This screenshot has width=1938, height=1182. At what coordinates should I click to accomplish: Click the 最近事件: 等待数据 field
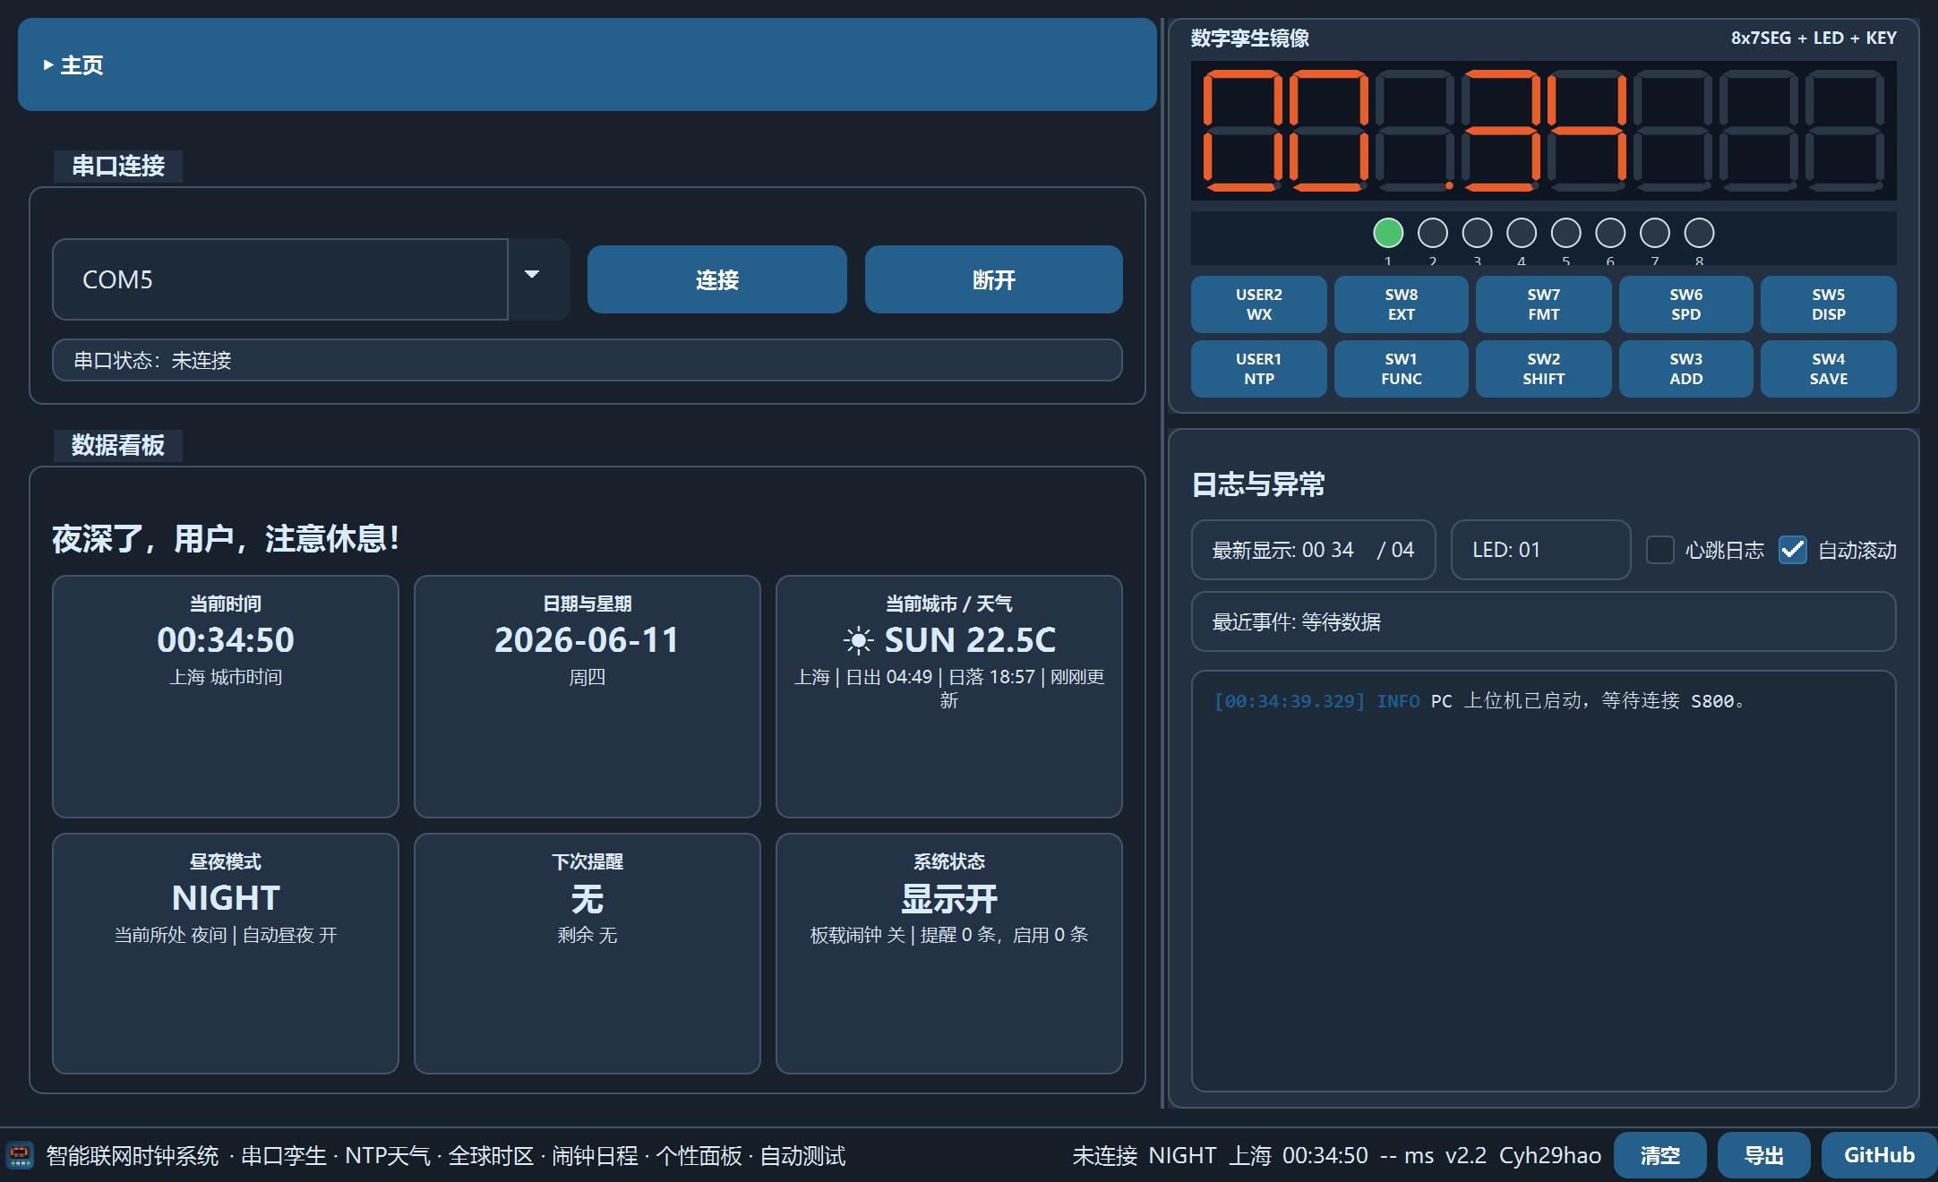click(1544, 621)
